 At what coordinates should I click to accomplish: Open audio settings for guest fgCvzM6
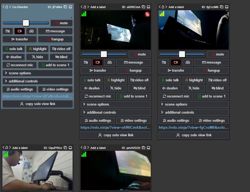pyautogui.click(x=176, y=121)
